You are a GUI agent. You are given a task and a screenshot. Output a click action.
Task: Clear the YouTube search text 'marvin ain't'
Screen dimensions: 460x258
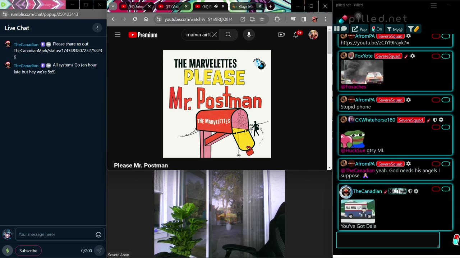point(214,35)
